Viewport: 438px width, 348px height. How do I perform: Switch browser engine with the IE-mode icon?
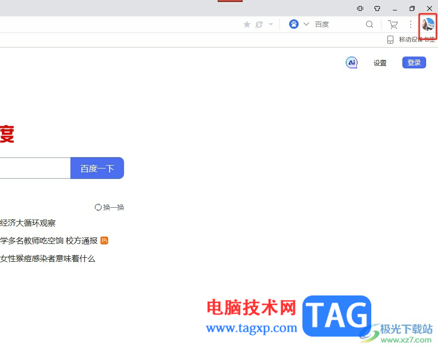point(259,25)
